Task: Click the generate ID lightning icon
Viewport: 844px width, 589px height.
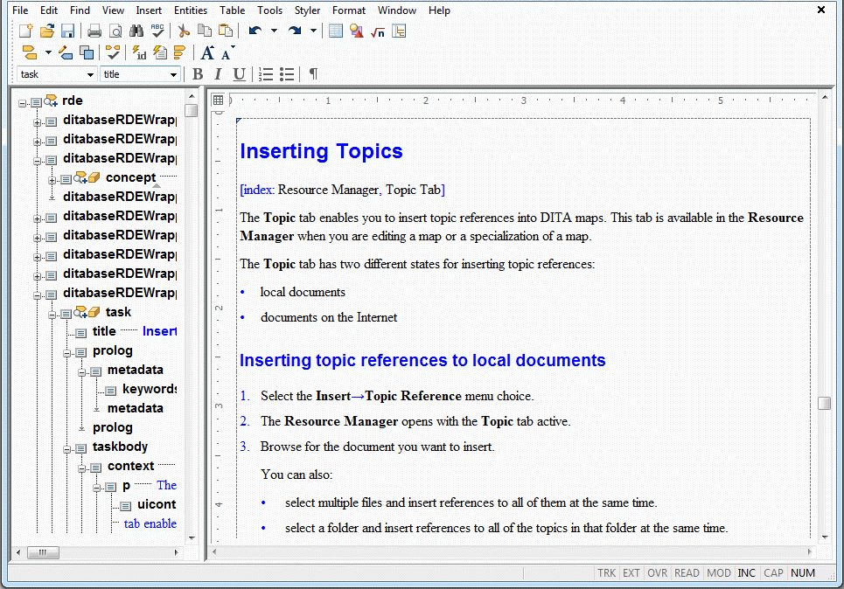Action: pyautogui.click(x=139, y=52)
